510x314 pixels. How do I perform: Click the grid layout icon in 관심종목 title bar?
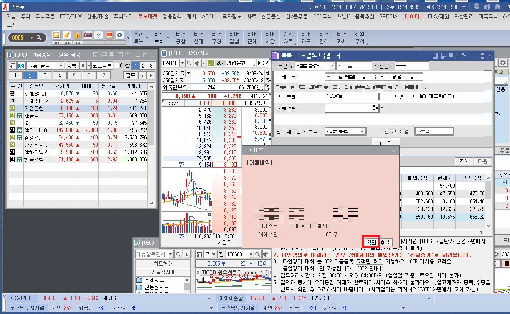point(120,55)
